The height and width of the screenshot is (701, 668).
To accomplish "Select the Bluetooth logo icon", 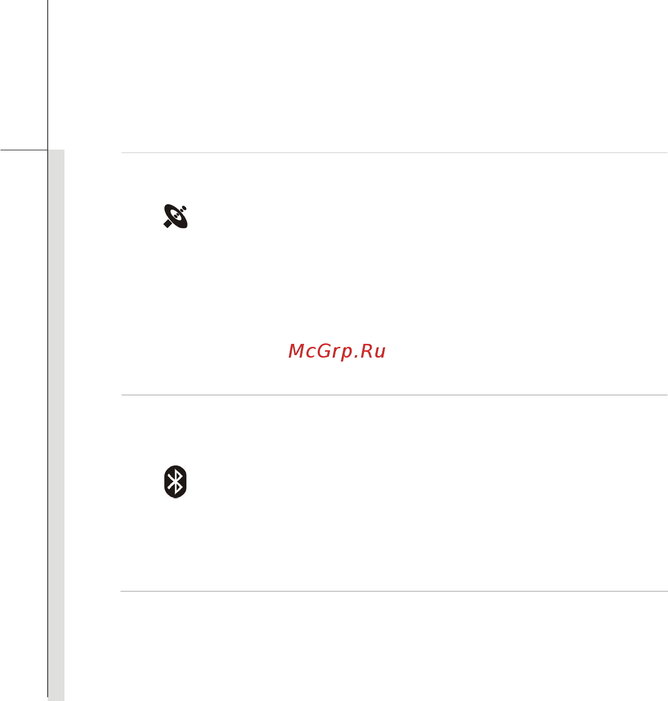I will click(x=175, y=482).
